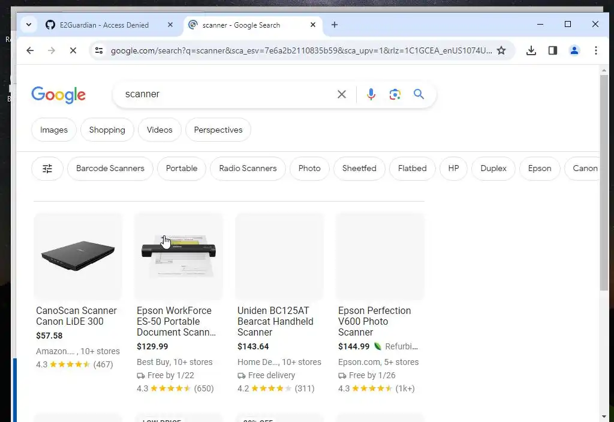Click the $57.58 price
Image resolution: width=614 pixels, height=422 pixels.
[49, 336]
